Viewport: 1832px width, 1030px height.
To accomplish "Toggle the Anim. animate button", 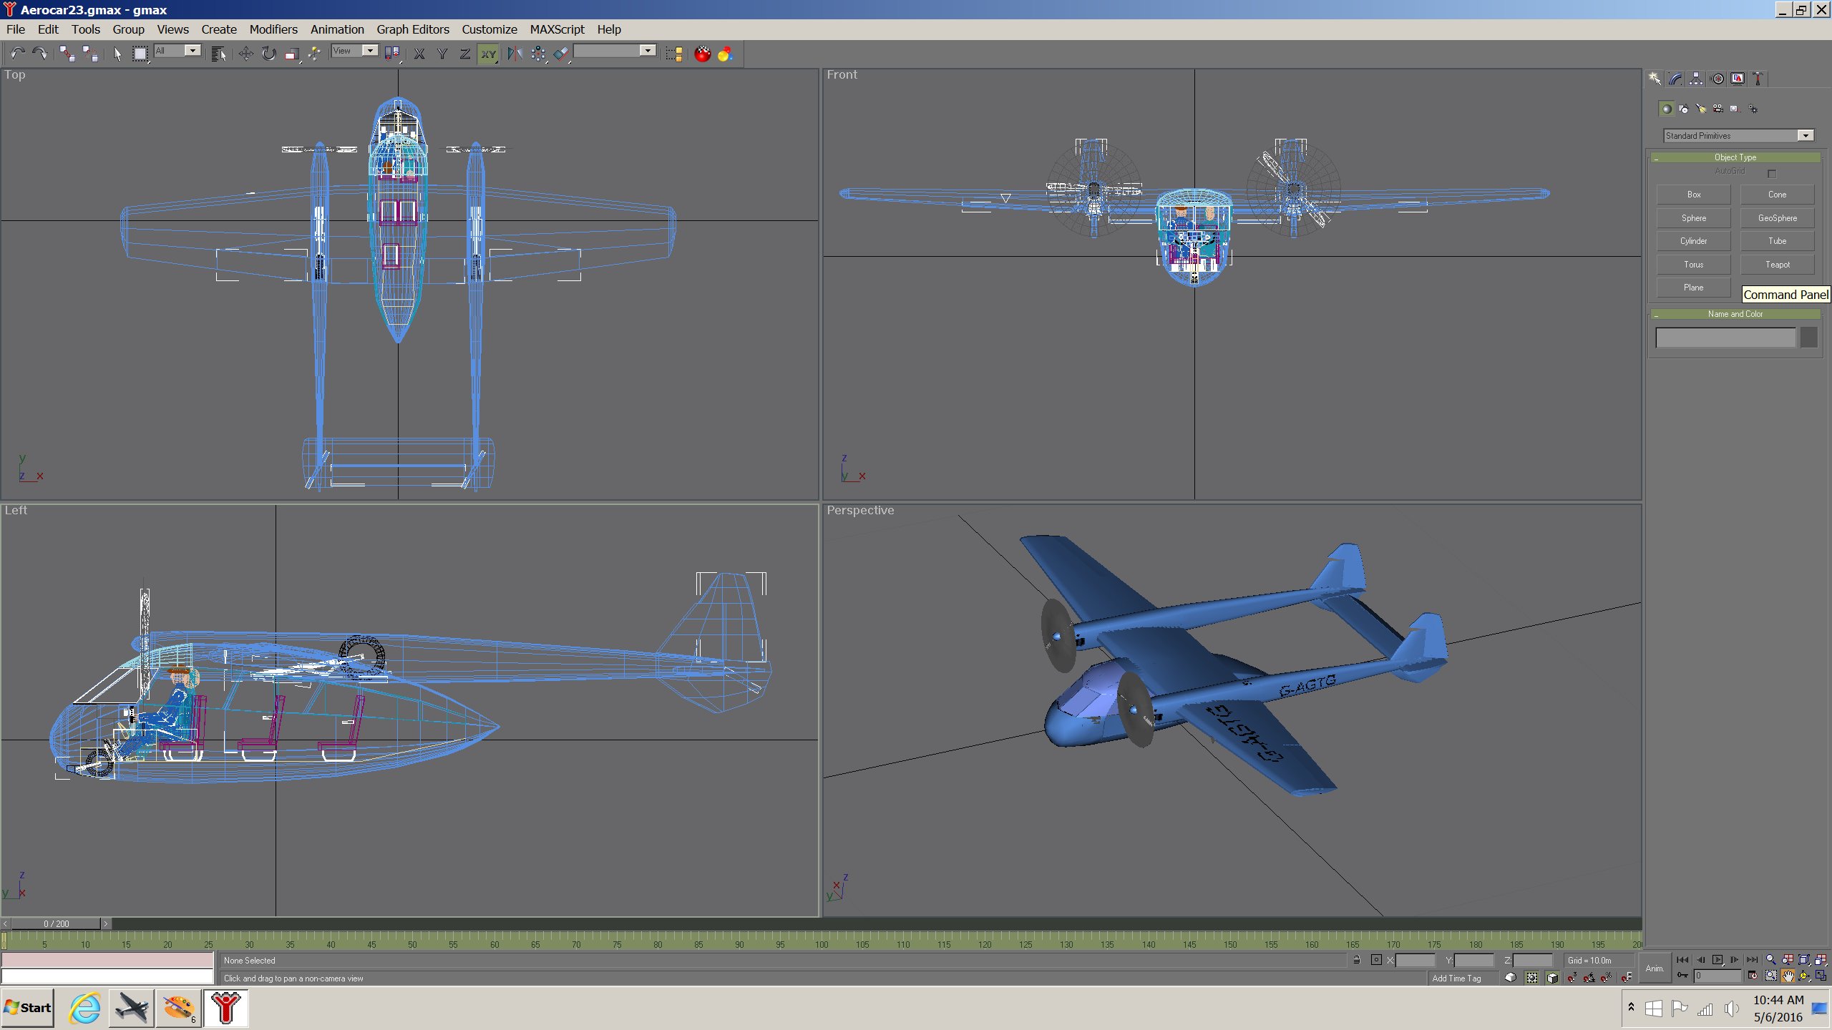I will (x=1654, y=968).
